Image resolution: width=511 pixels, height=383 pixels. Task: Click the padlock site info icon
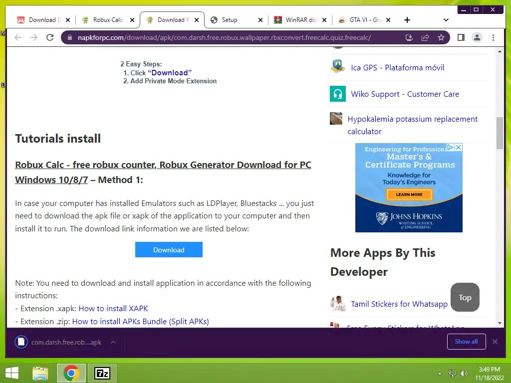click(69, 38)
